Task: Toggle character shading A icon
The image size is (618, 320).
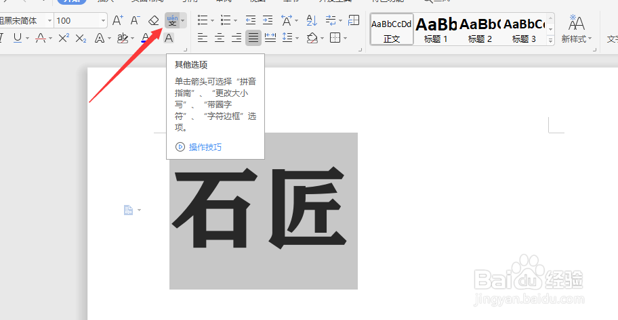Action: click(169, 38)
